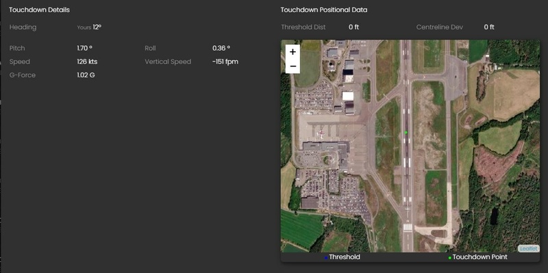
Task: Select the Threshold legend label
Action: 345,257
